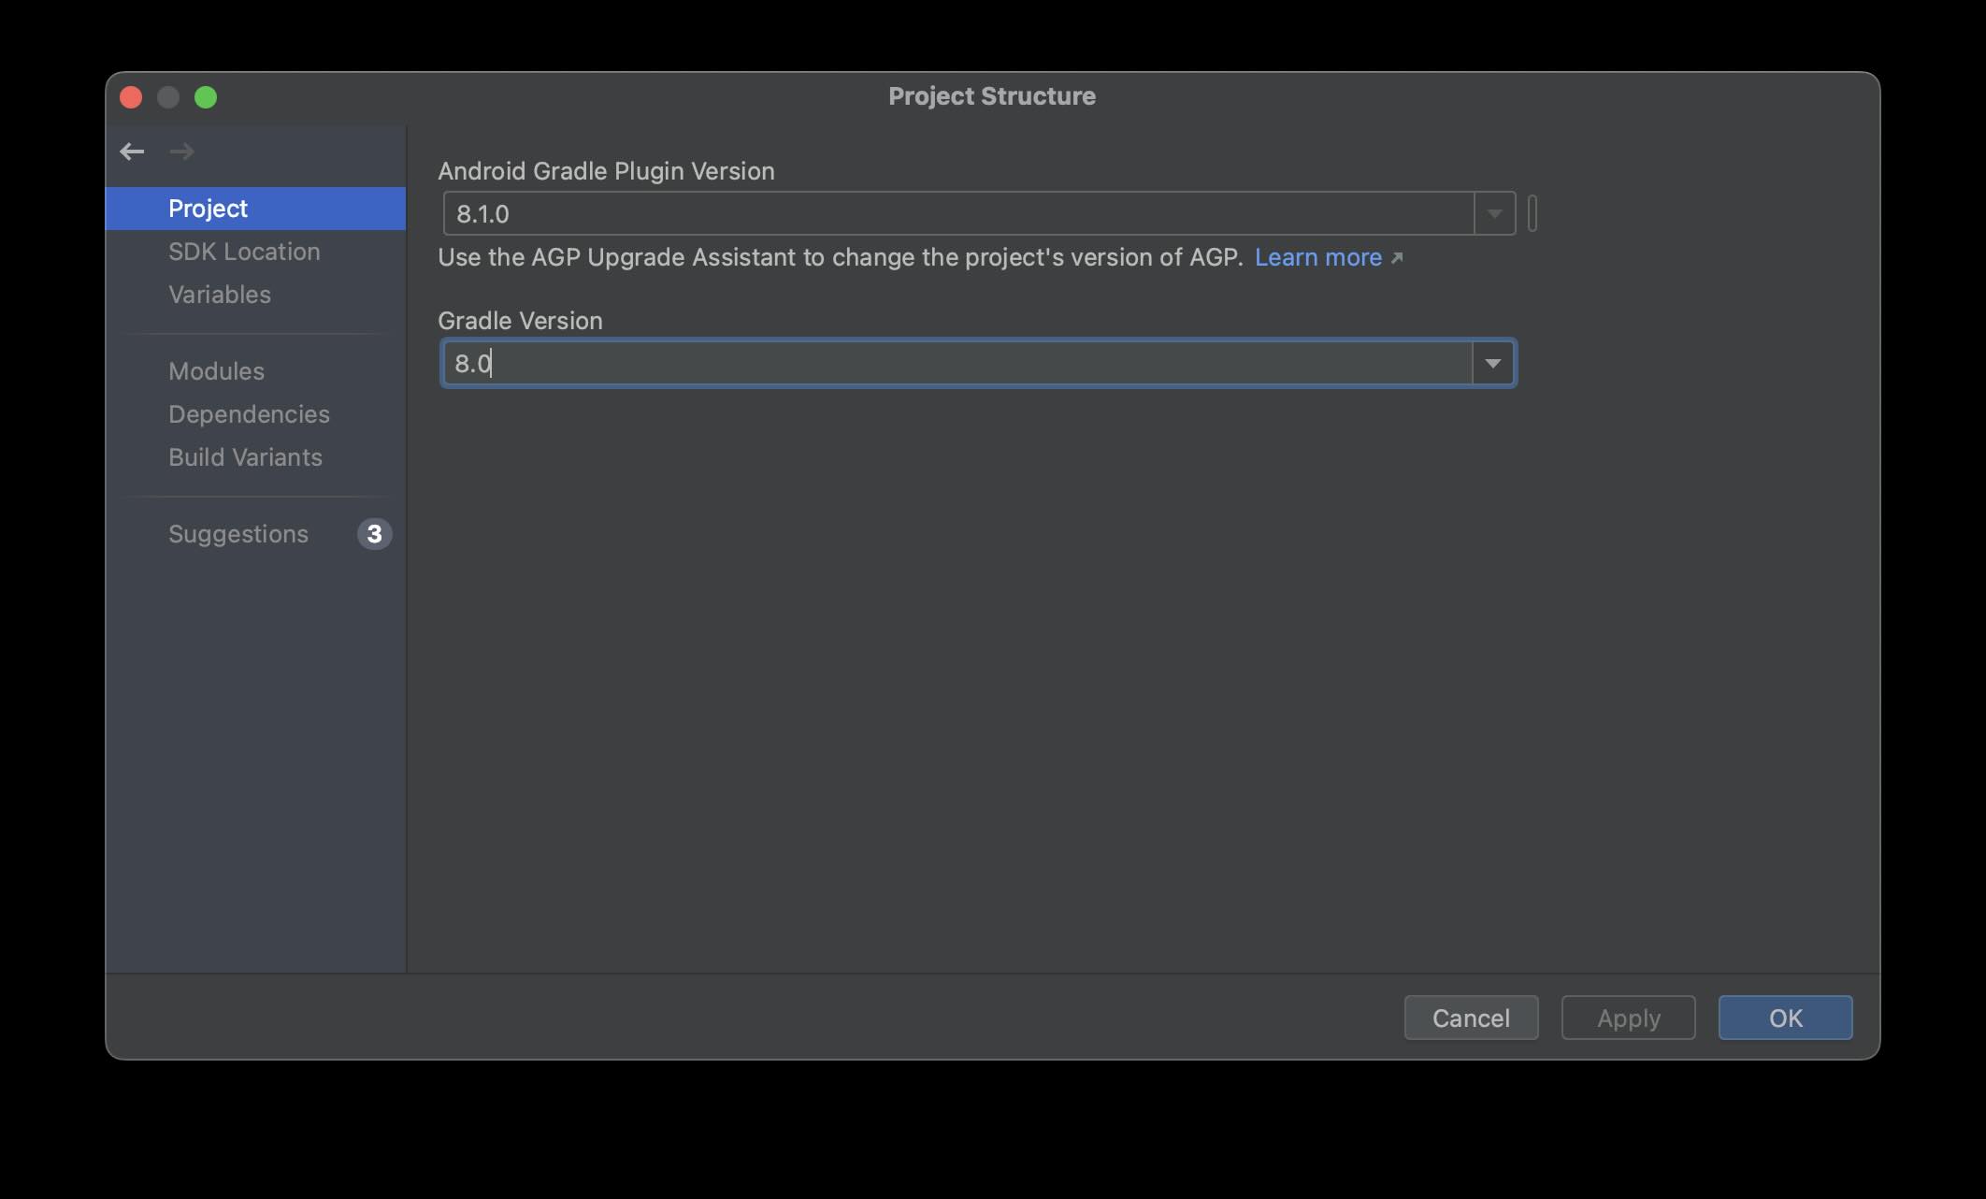
Task: Click the 8.1.0 plugin version text field
Action: [x=935, y=213]
